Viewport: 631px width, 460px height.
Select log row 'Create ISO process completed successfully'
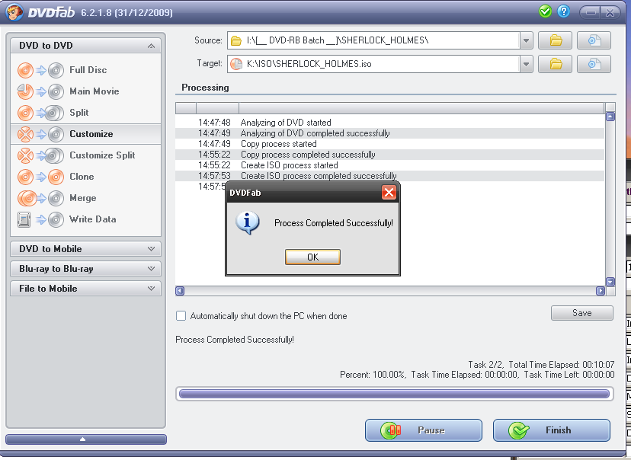[x=389, y=176]
